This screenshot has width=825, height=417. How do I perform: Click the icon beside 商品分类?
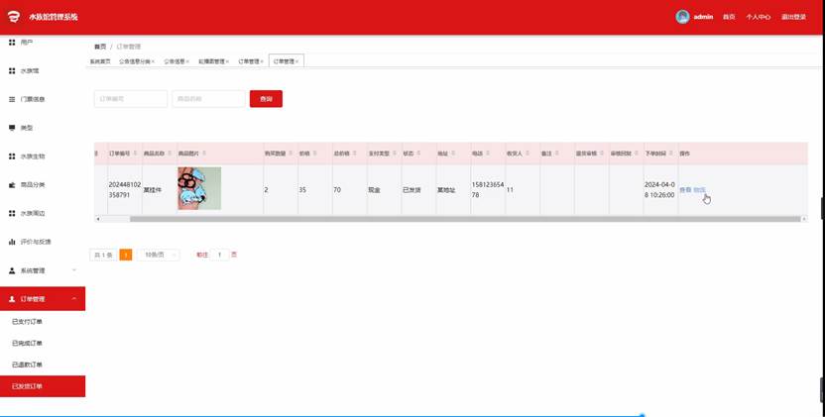(12, 185)
